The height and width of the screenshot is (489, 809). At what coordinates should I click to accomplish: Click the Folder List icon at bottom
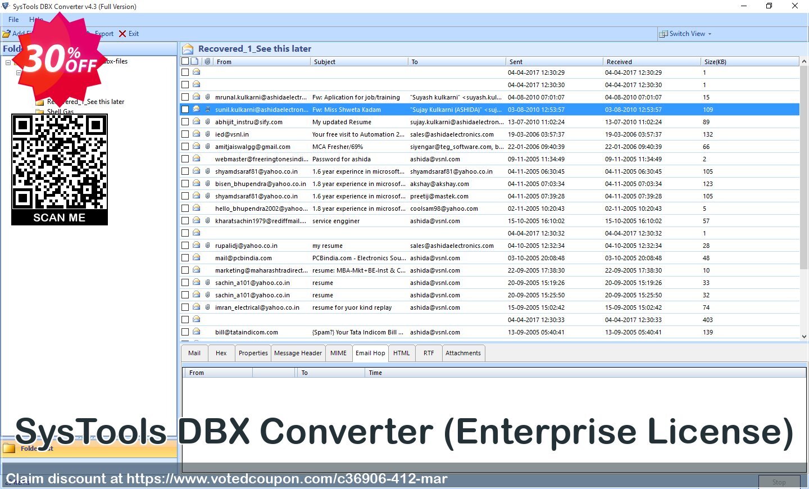(8, 449)
